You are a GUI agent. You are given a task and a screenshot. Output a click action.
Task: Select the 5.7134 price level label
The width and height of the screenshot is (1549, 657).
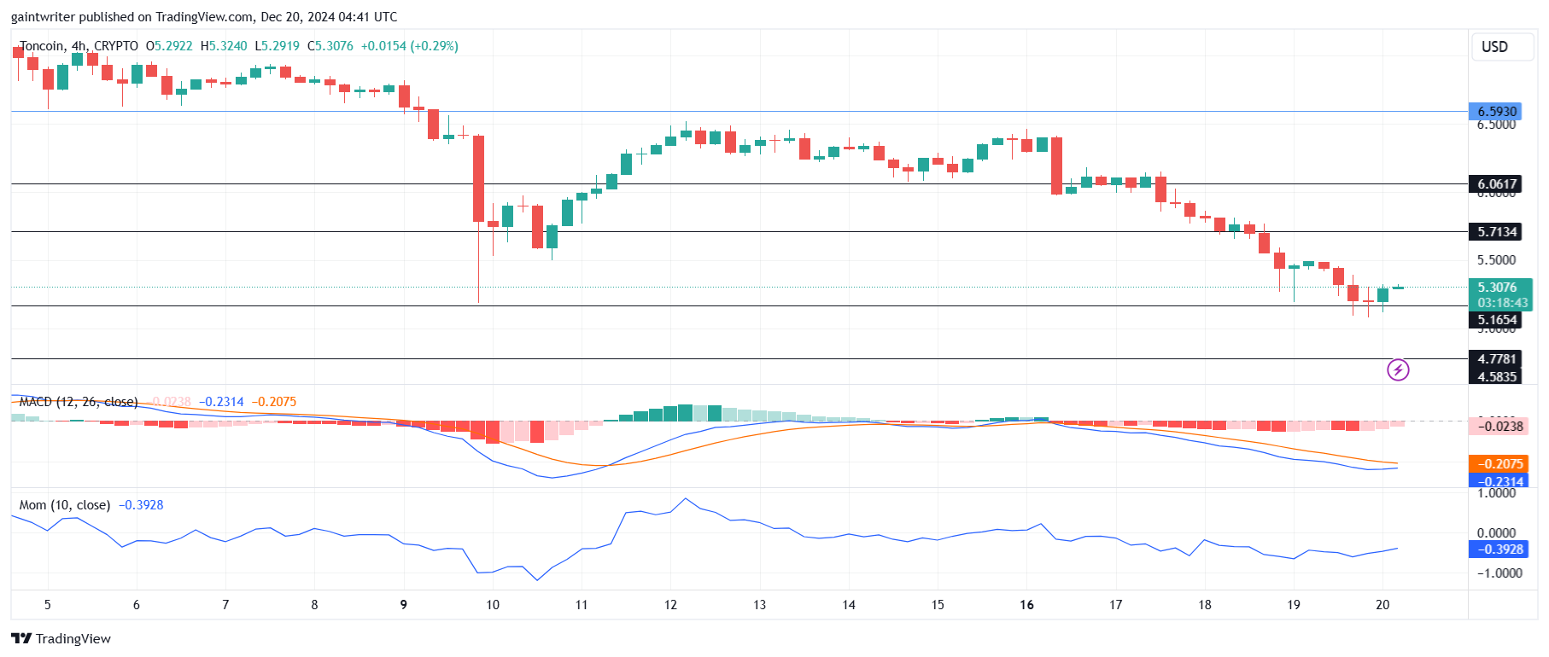point(1497,231)
